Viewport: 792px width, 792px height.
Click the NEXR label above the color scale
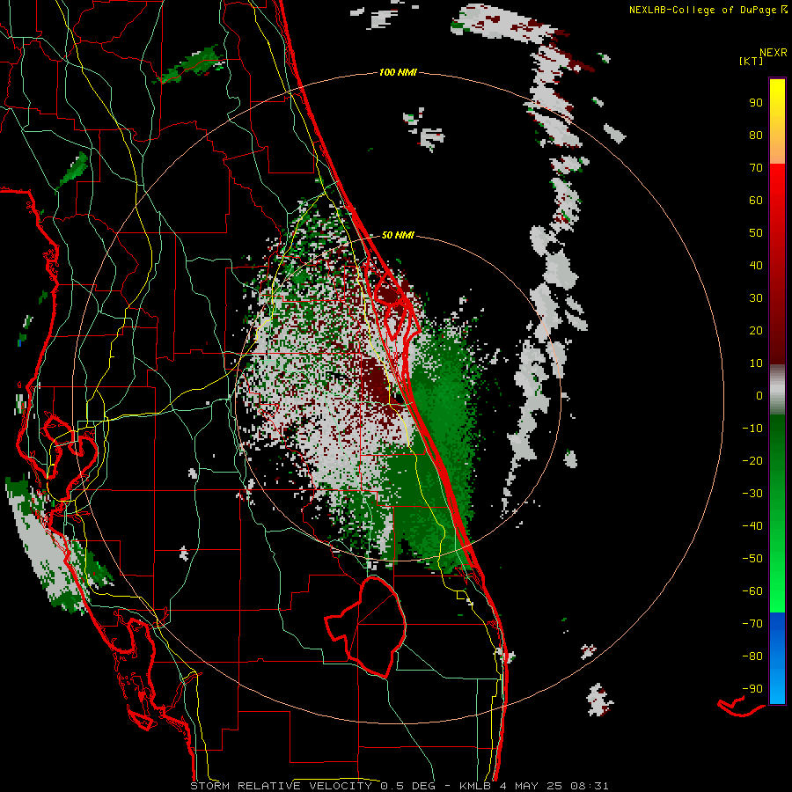pos(773,52)
